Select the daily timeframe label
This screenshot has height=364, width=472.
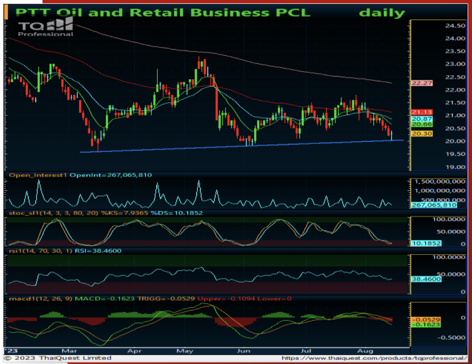[382, 13]
